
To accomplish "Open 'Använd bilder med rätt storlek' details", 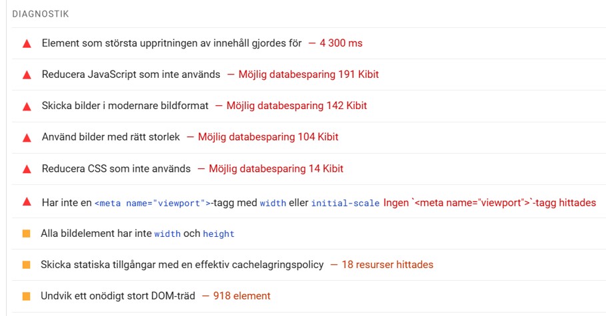I will 309,137.
